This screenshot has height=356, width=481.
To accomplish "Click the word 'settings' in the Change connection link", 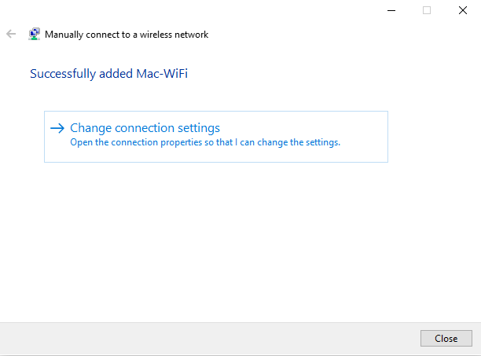I will pos(199,128).
